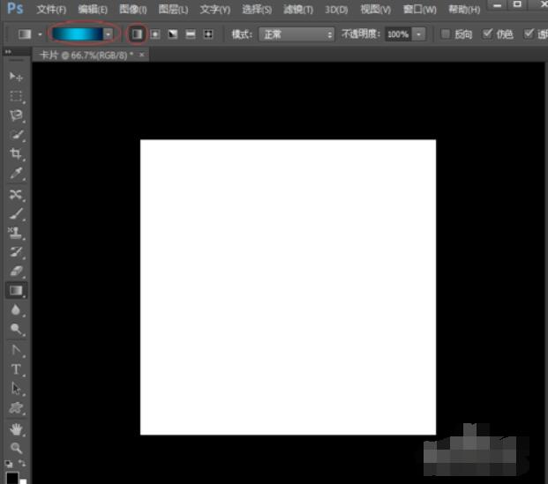
Task: Select the Path Selection tool
Action: (16, 388)
